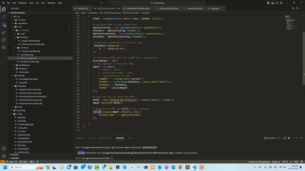The image size is (305, 171).
Task: Change indentation via Spaces: 4 status item
Action: (276, 161)
